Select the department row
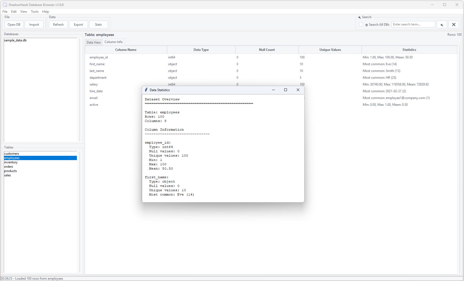Screen dimensions: 464x281 tap(271, 78)
